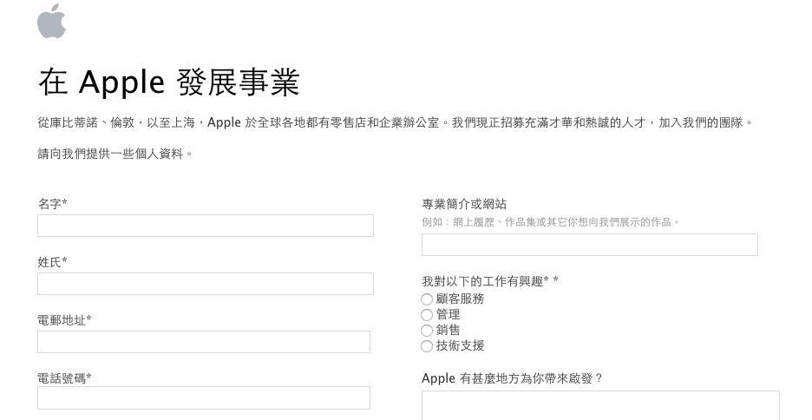This screenshot has height=420, width=812.
Task: Pick the 技術支援 radio option
Action: [427, 346]
